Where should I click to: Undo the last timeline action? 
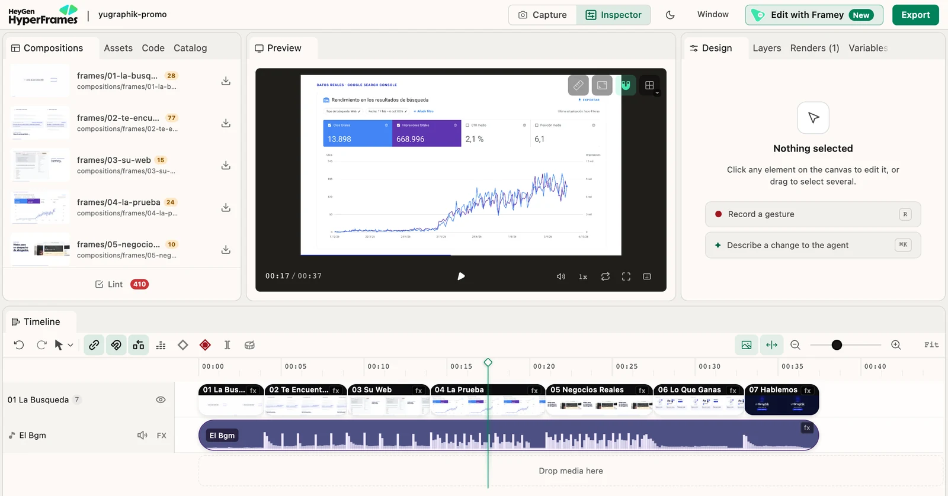click(19, 345)
